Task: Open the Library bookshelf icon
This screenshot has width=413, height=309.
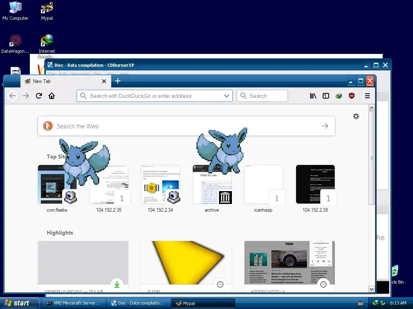Action: point(313,96)
